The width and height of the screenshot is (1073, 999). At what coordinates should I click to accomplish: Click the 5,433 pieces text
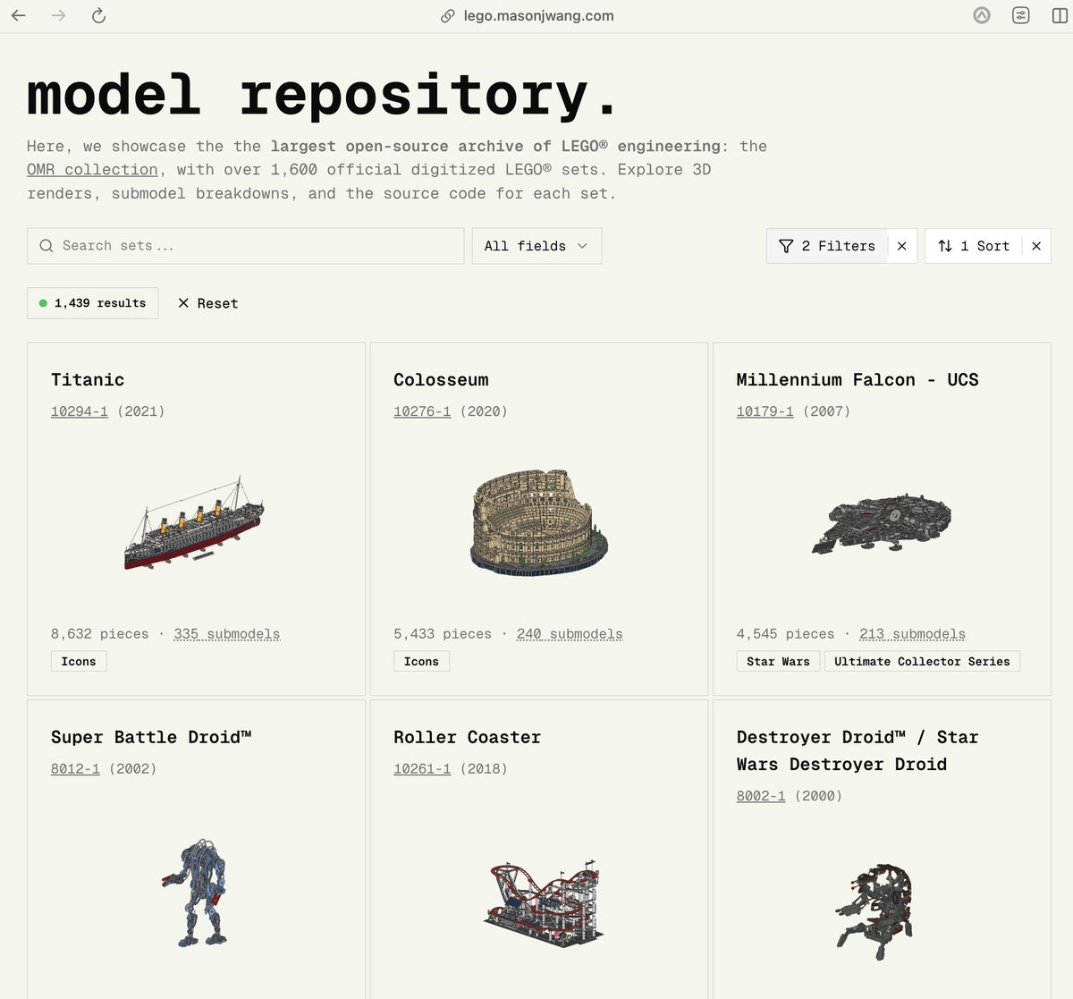443,634
